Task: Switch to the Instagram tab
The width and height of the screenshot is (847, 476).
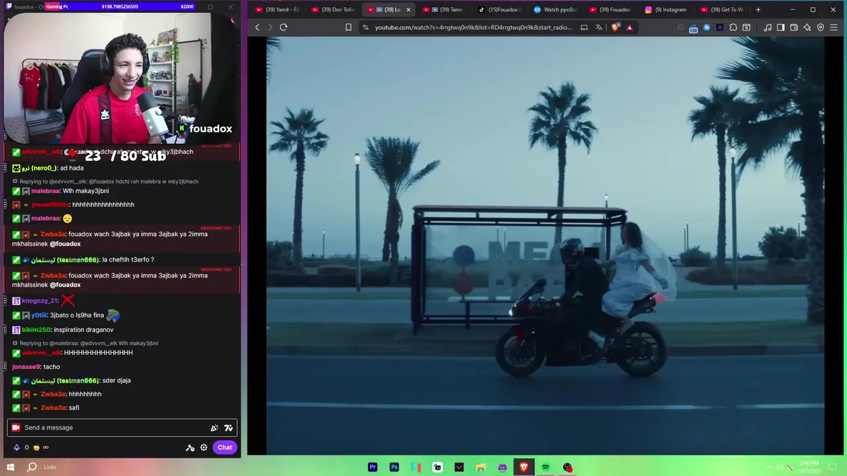Action: coord(667,9)
